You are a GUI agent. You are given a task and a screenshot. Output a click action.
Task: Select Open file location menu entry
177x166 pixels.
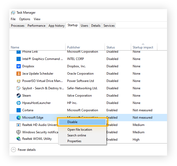coord(80,130)
